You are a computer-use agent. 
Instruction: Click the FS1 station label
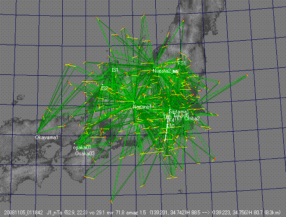click(x=182, y=63)
